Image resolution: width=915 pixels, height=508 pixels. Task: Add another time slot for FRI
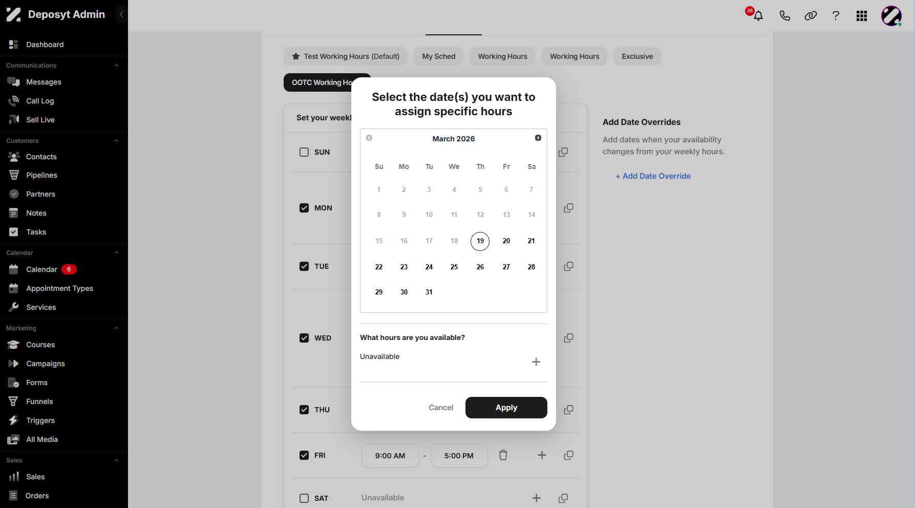tap(542, 455)
